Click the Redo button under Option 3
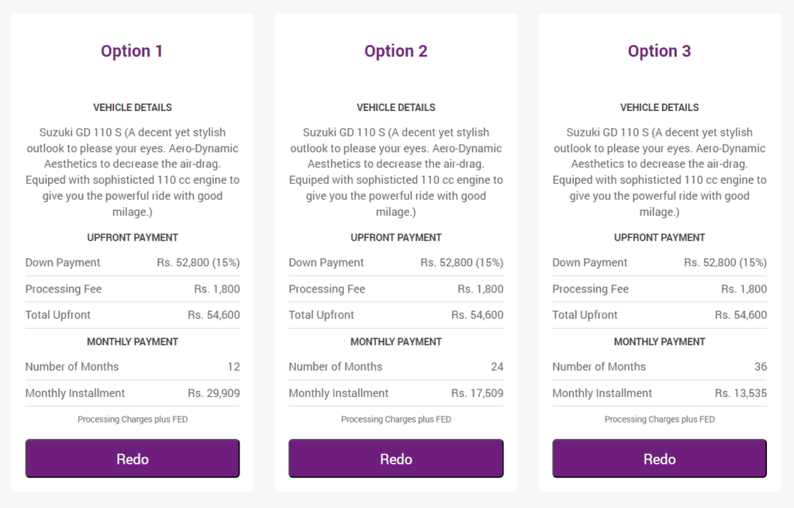This screenshot has height=508, width=794. point(659,458)
